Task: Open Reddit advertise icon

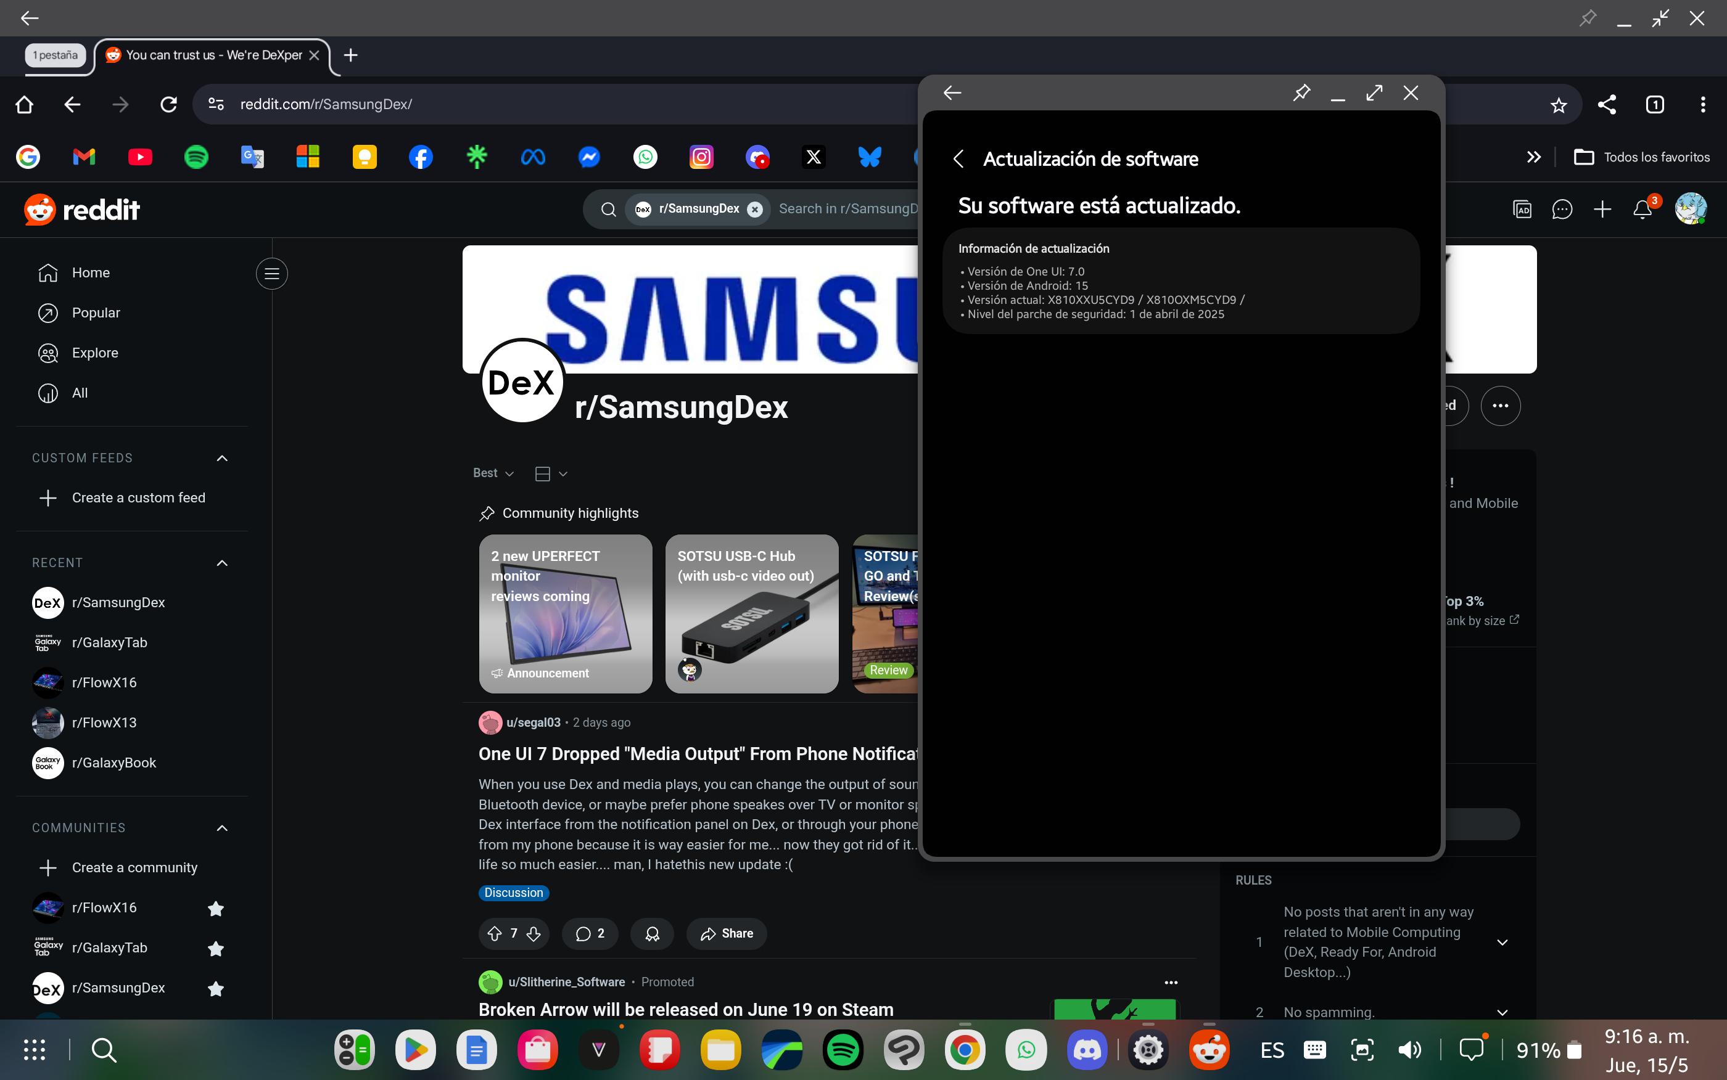Action: (1522, 210)
